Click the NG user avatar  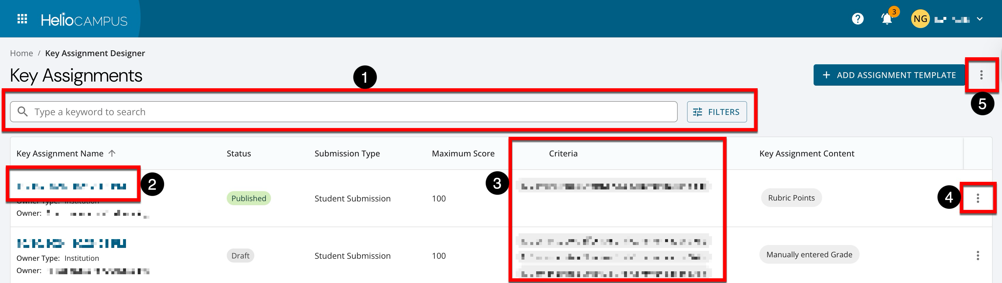tap(920, 19)
